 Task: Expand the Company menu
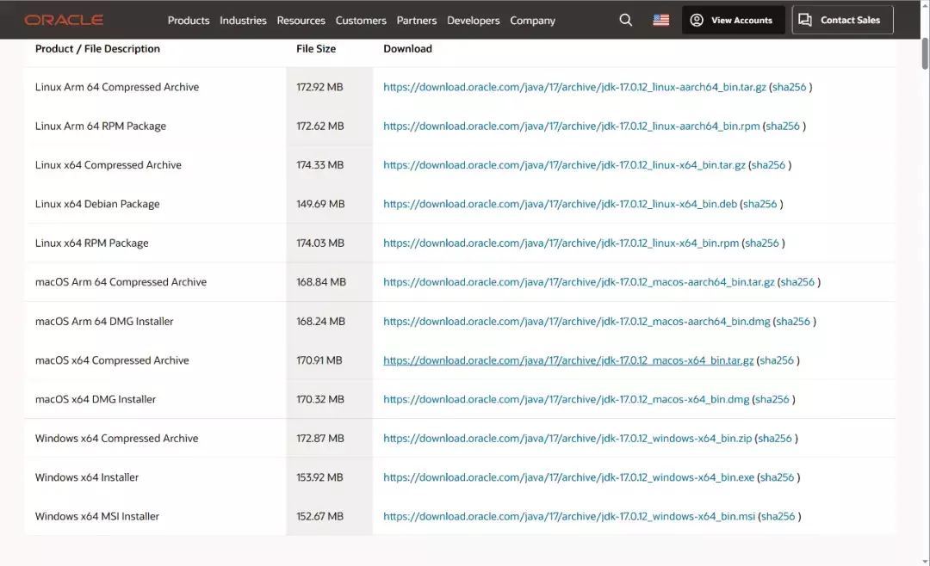[x=532, y=21]
